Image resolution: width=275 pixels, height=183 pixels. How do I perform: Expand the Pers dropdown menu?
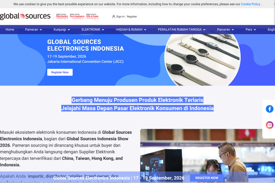(251, 29)
